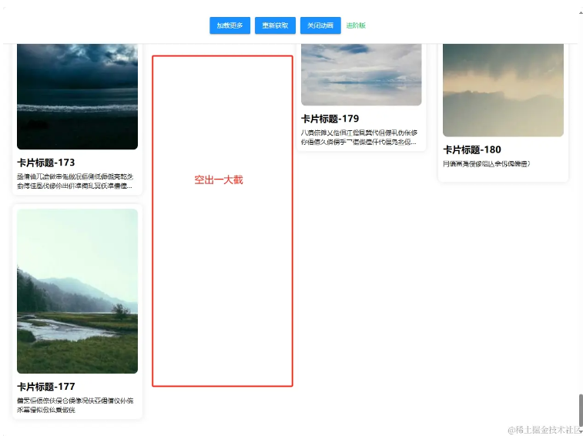
Task: Select the title 卡片标题-173
Action: coord(46,163)
